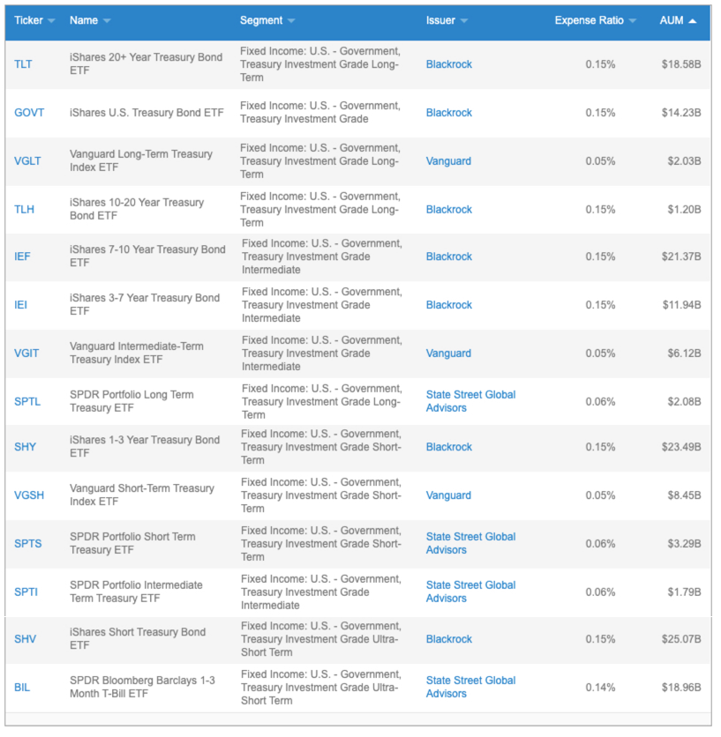Screen dimensions: 721x737
Task: Select SPDR Portfolio Long Term Treasury ETF name
Action: pos(131,401)
